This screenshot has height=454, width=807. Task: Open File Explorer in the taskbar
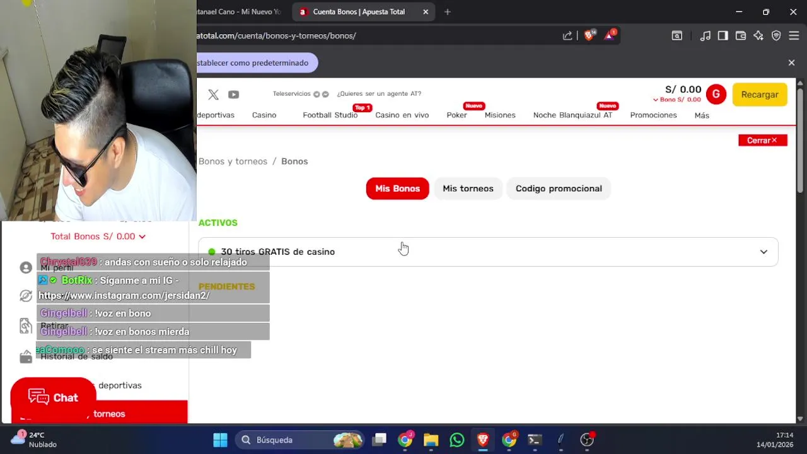[431, 439]
